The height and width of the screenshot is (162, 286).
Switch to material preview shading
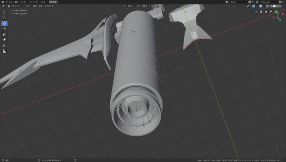click(277, 6)
